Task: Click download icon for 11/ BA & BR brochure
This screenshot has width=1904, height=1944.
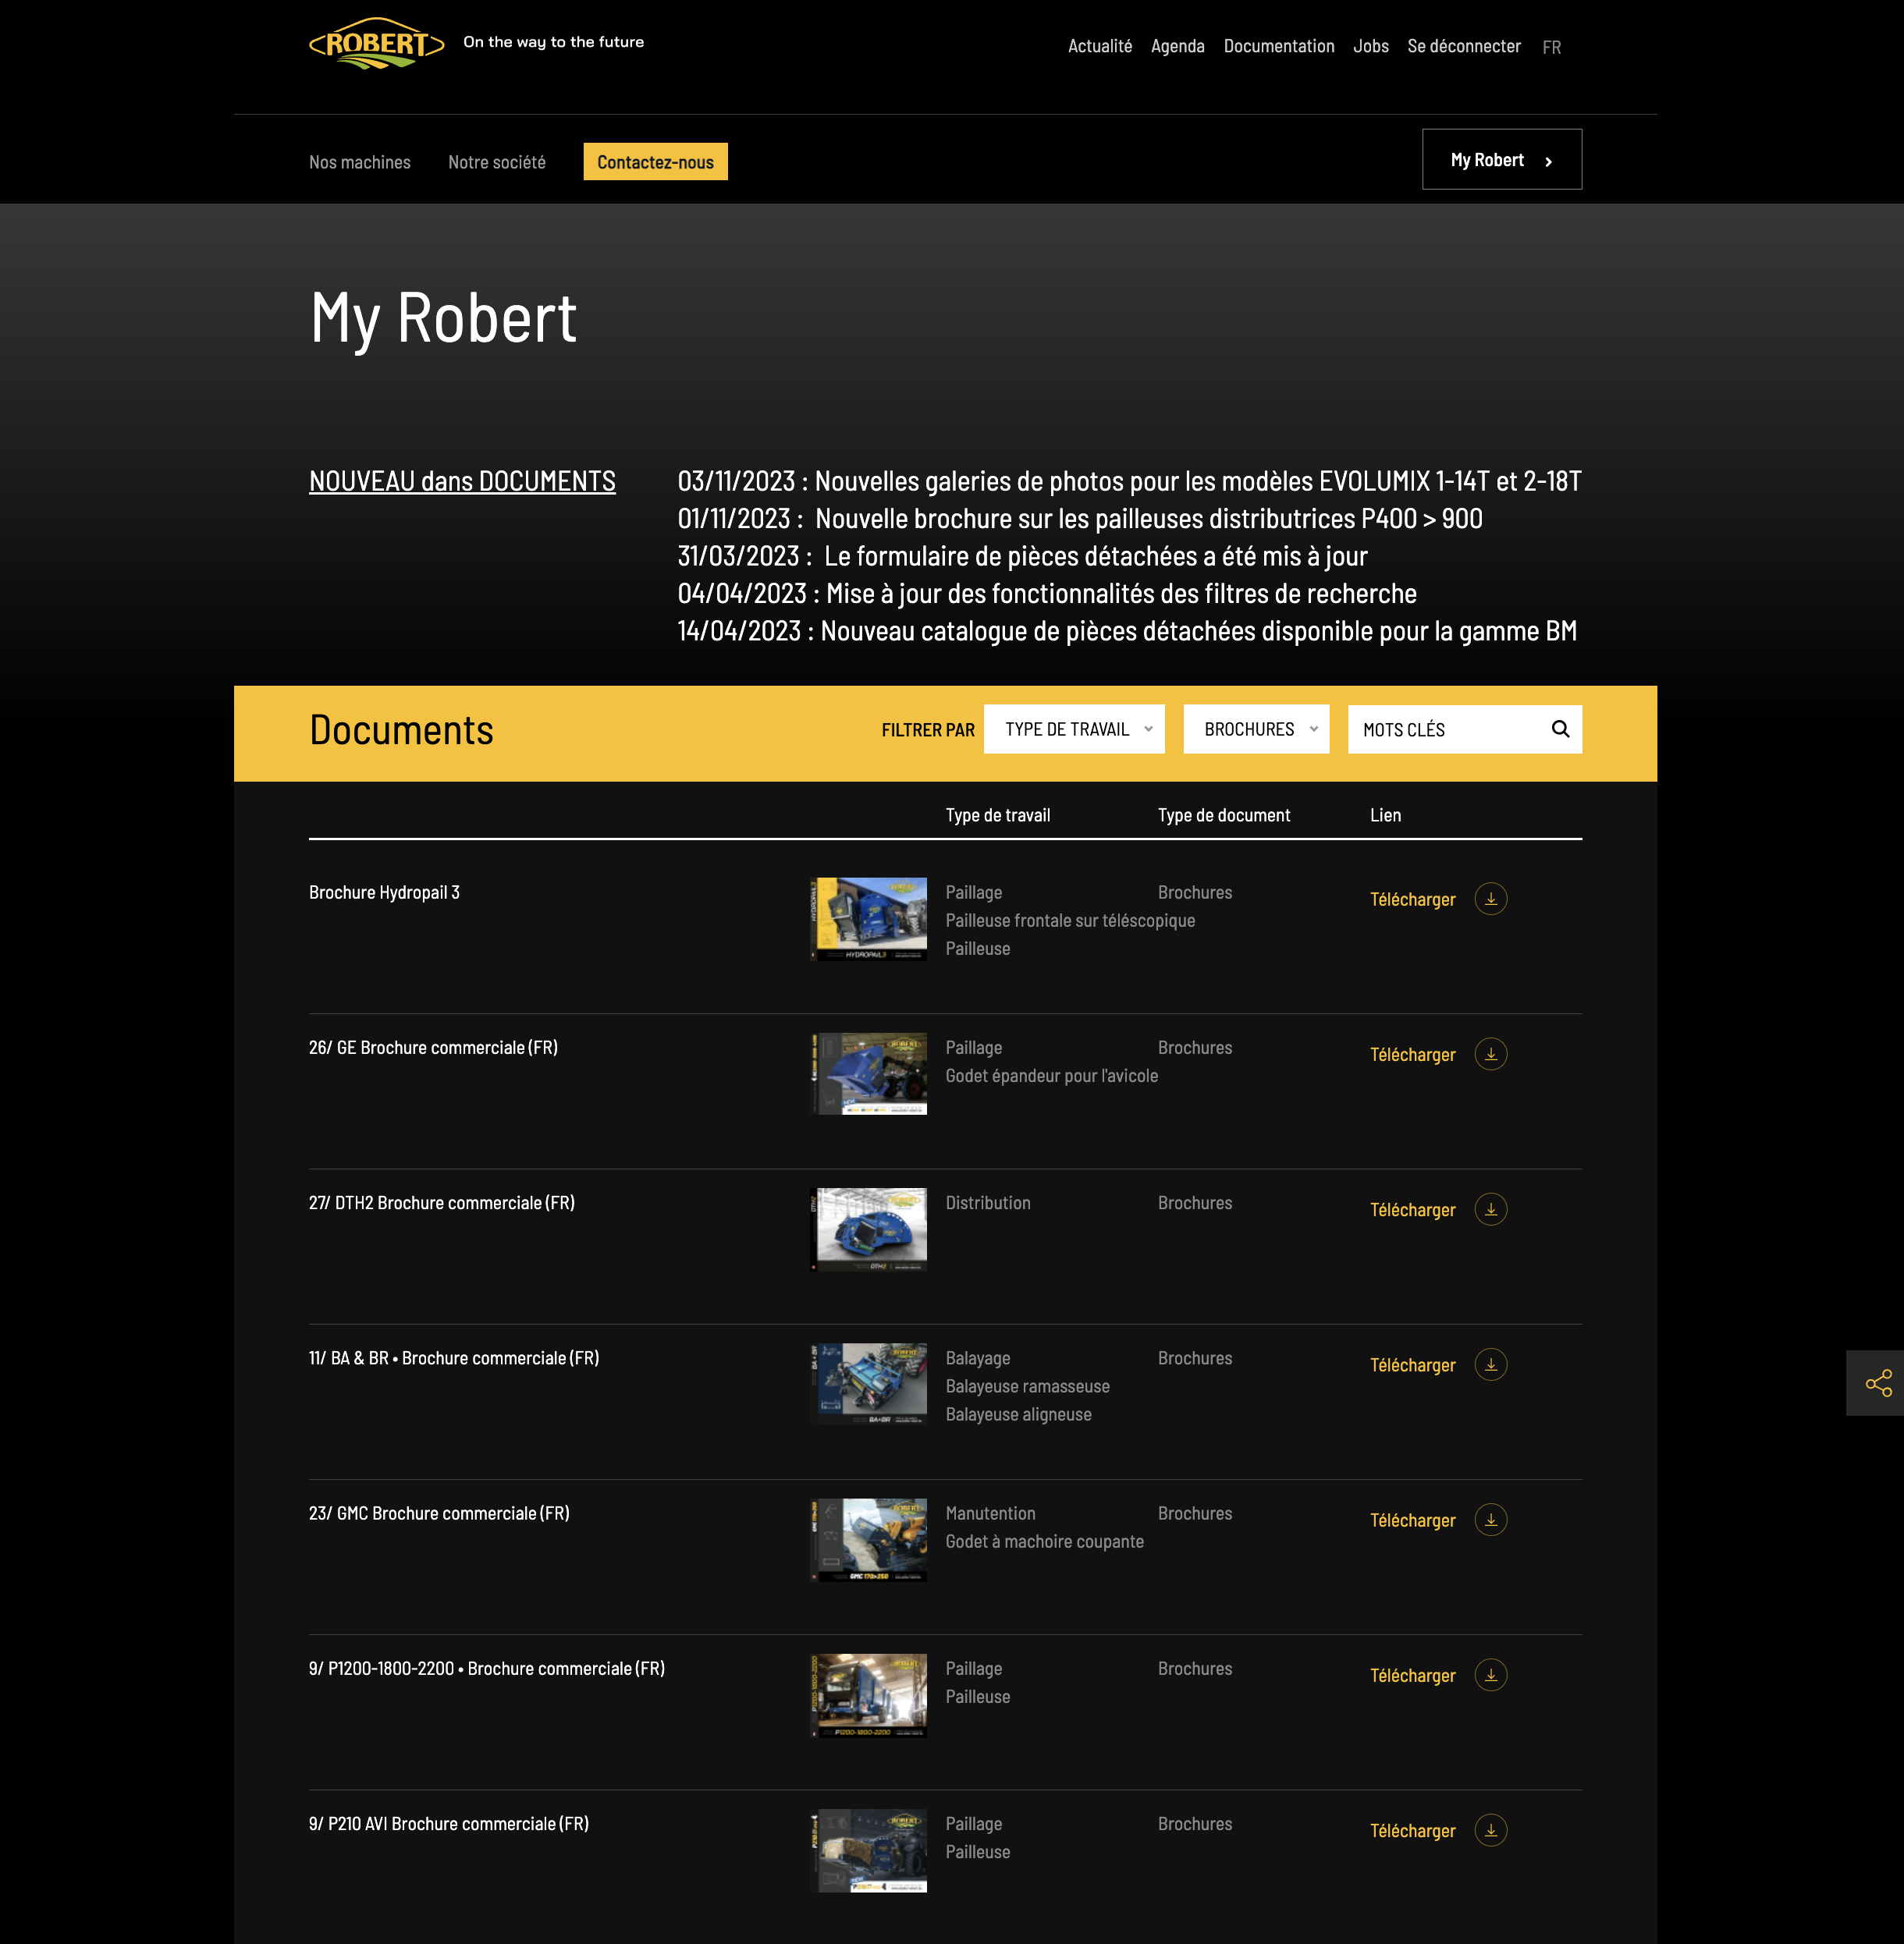Action: coord(1490,1364)
